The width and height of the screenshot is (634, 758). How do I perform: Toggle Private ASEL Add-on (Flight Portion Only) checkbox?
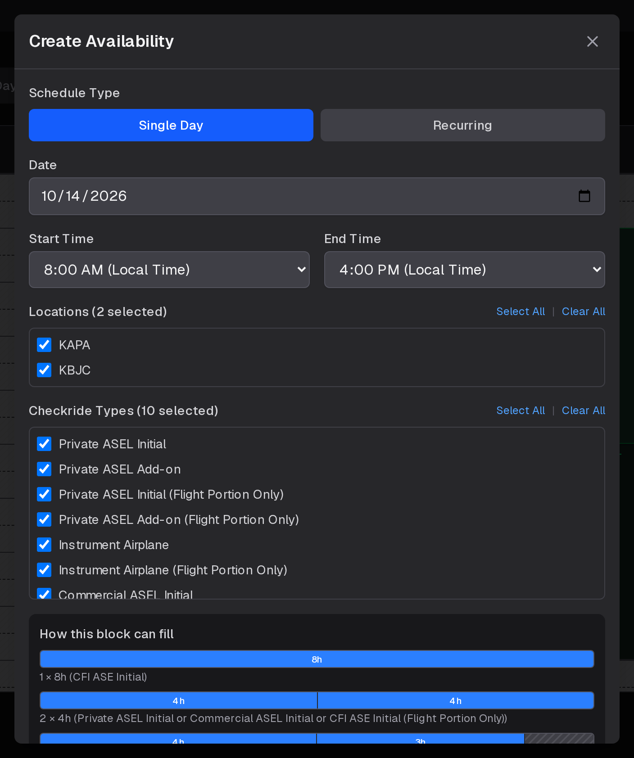coord(44,519)
